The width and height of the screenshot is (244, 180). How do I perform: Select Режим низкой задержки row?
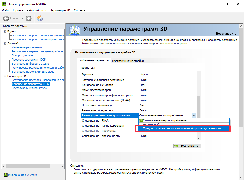[x=139, y=111]
